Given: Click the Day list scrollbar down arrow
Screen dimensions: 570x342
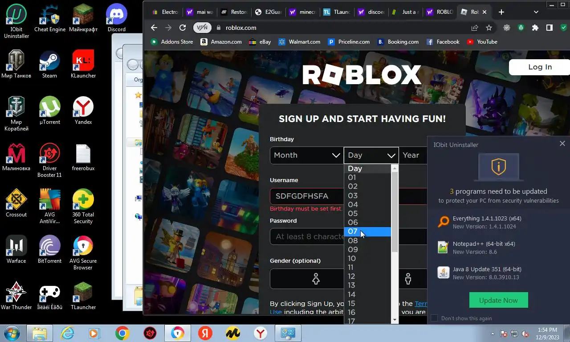Looking at the screenshot, I should tap(395, 320).
